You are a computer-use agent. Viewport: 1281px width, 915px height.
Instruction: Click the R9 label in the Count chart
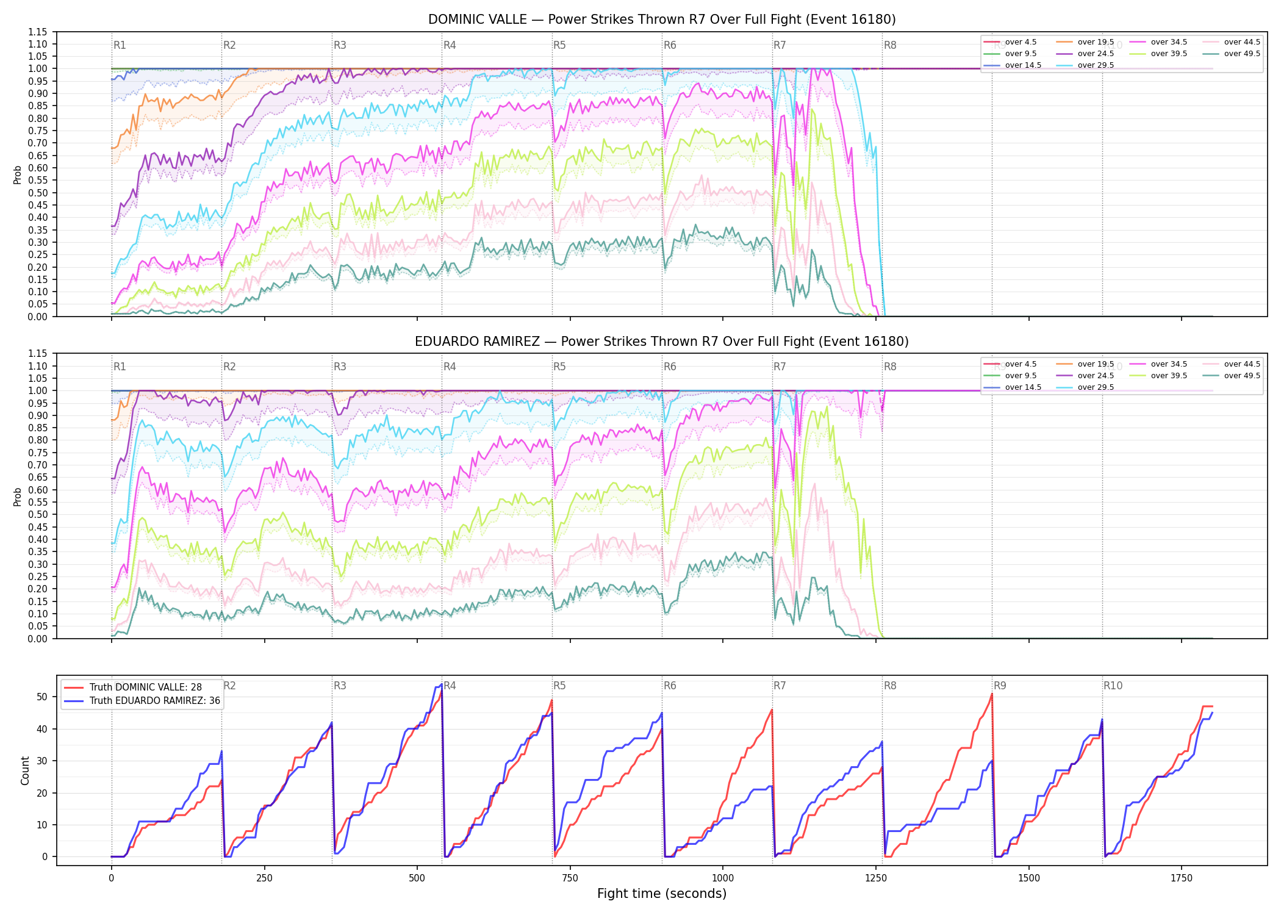click(1000, 686)
